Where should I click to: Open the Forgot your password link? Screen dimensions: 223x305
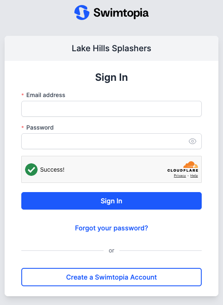coord(111,228)
